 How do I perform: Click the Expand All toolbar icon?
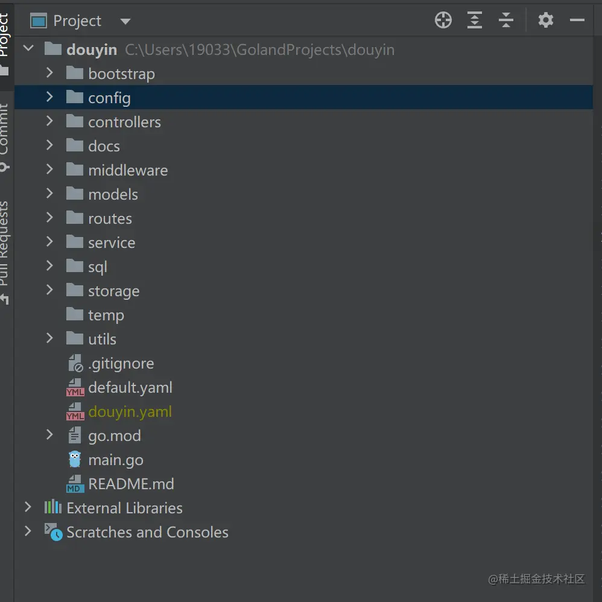[x=475, y=21]
